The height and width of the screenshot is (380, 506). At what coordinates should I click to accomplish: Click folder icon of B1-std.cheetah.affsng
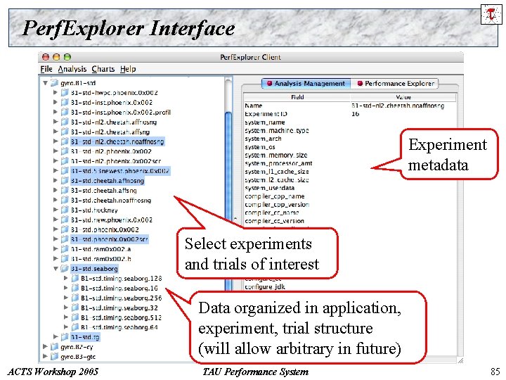65,190
